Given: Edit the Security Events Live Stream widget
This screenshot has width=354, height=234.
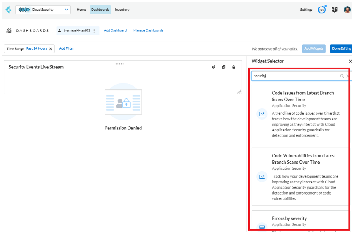Looking at the screenshot, I should tap(214, 67).
